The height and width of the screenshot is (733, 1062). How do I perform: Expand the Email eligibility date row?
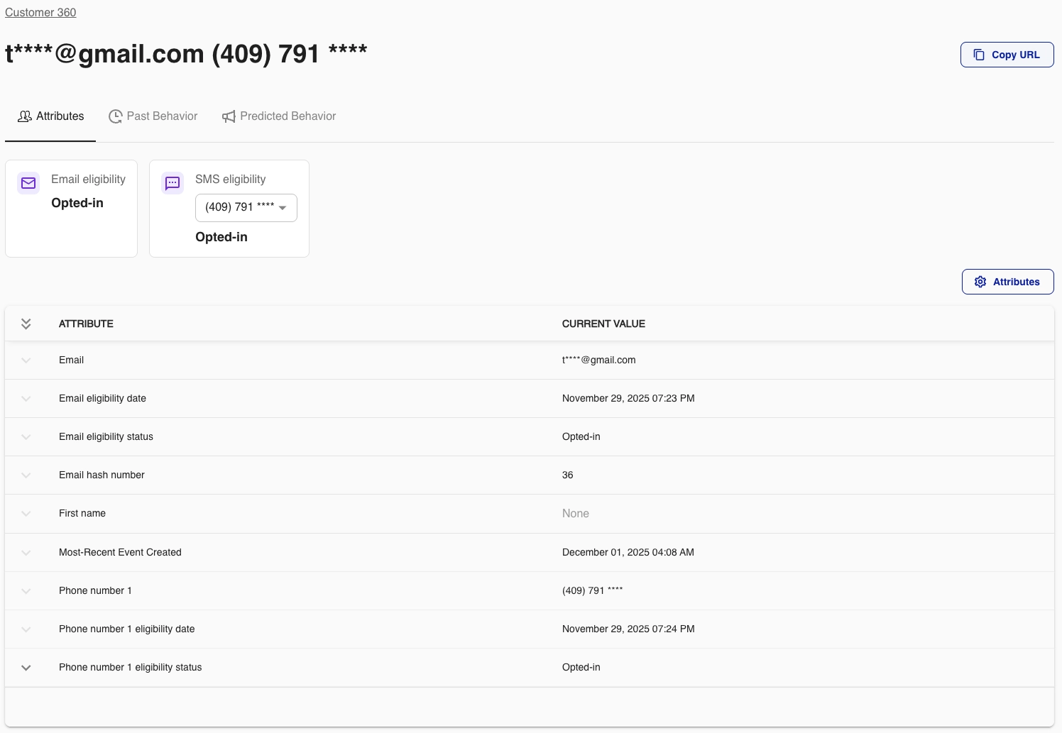click(26, 399)
